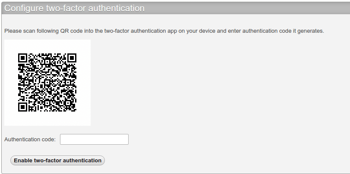Click the Authentication code input field
The image size is (350, 174).
point(94,139)
